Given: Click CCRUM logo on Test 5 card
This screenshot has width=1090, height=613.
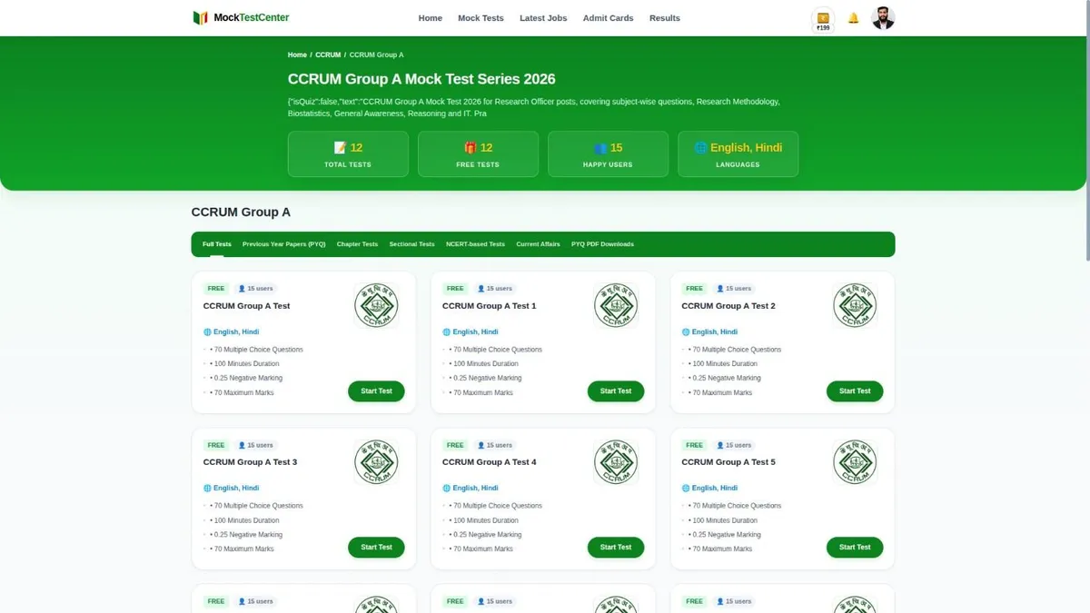Looking at the screenshot, I should [855, 461].
